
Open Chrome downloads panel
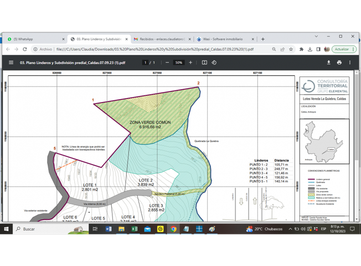310,49
